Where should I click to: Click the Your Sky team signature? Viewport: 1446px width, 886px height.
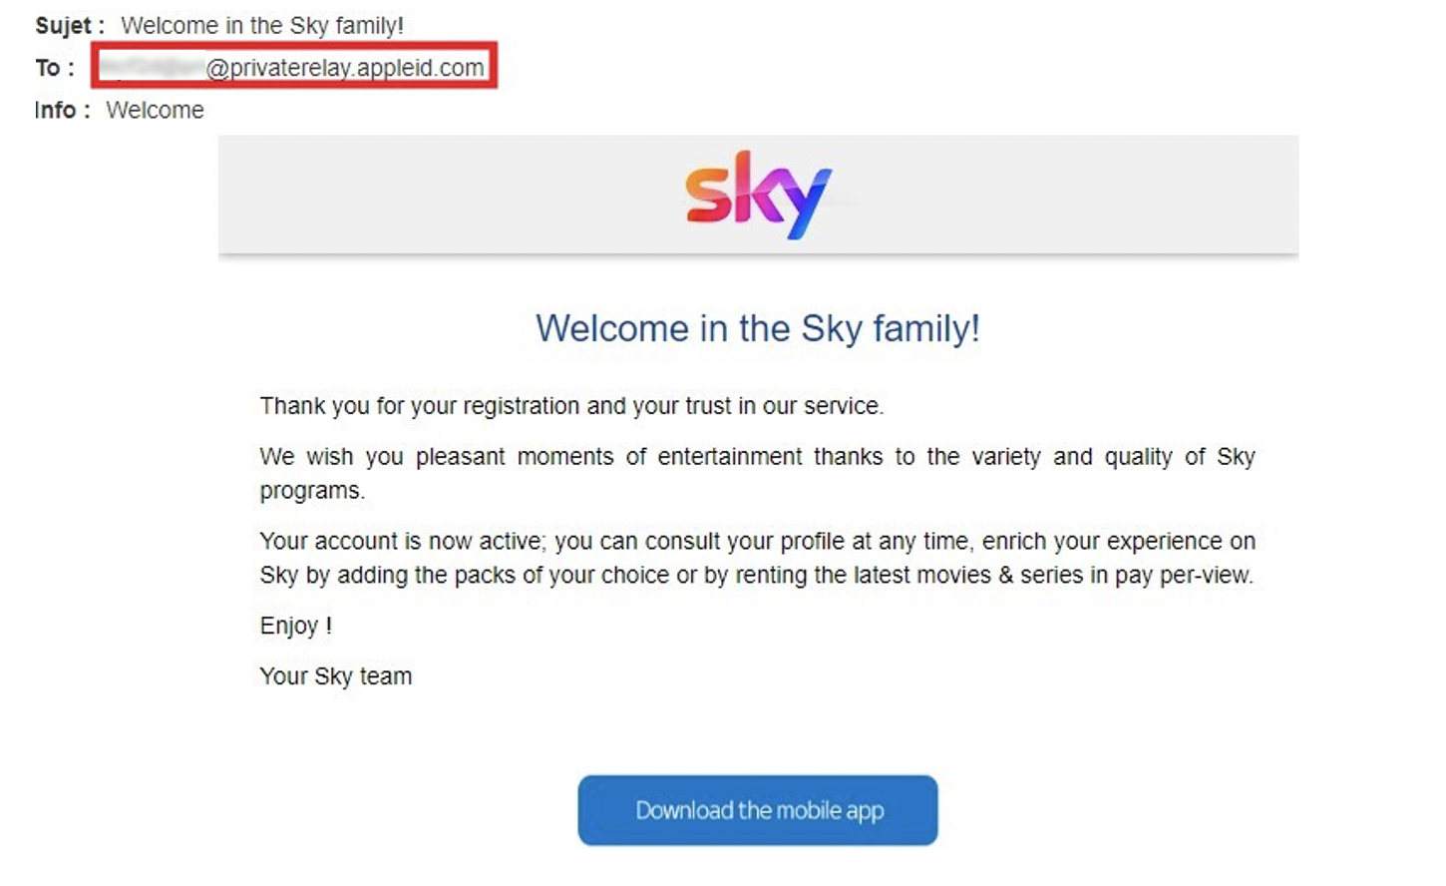[x=335, y=676]
